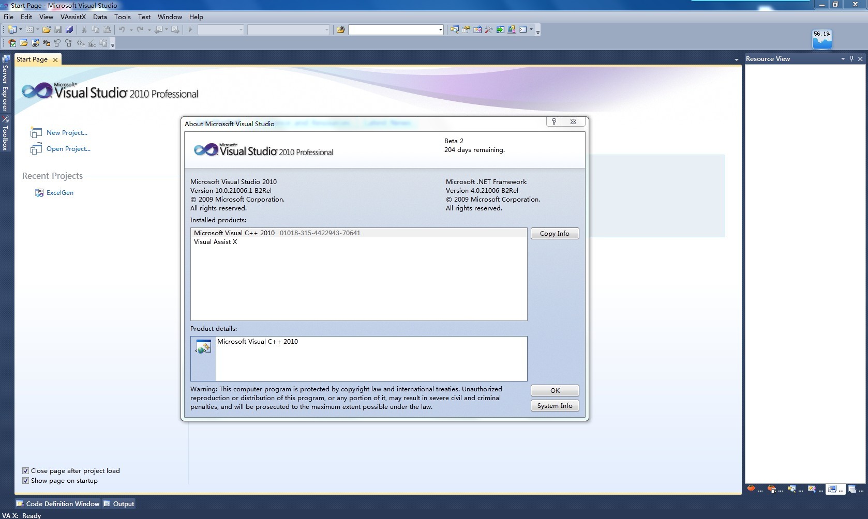Viewport: 868px width, 519px height.
Task: Open the New Project button dropdown arrow
Action: click(21, 30)
